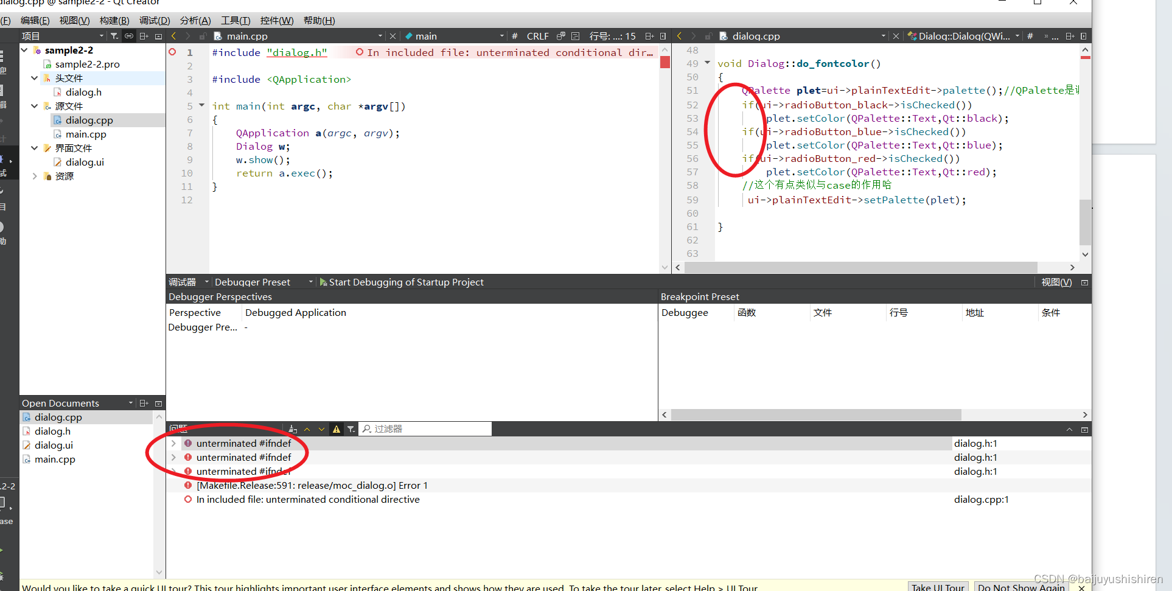The height and width of the screenshot is (591, 1172).
Task: Click the red error marker in main.cpp gutter
Action: pyautogui.click(x=172, y=52)
